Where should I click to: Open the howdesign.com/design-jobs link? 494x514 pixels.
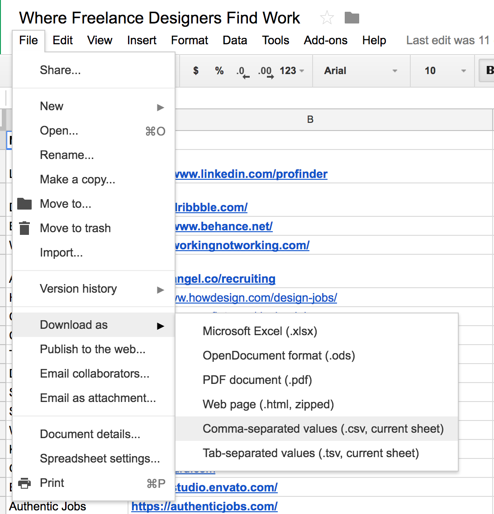tap(256, 298)
